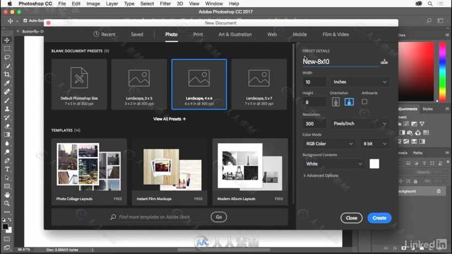Switch to the Film & Video tab

point(336,34)
